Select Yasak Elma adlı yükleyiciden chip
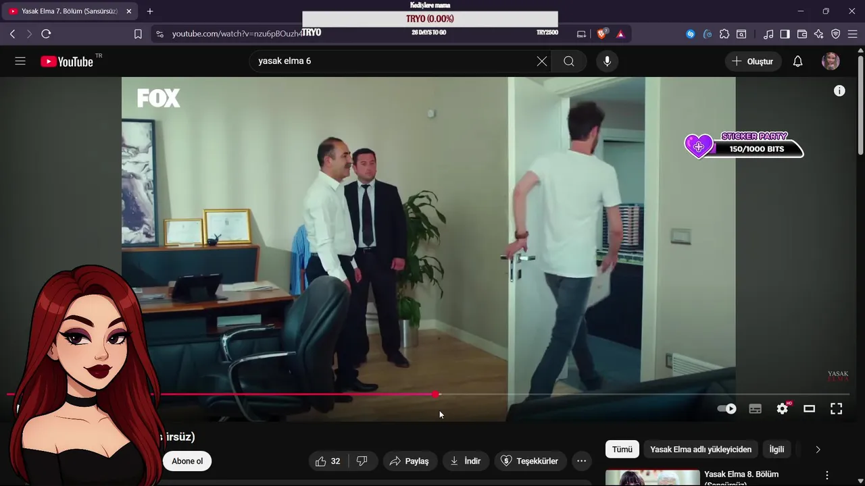 pyautogui.click(x=701, y=449)
